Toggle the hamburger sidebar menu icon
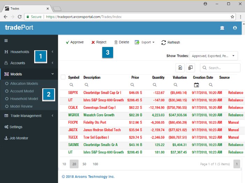This screenshot has width=245, height=183. 6,41
